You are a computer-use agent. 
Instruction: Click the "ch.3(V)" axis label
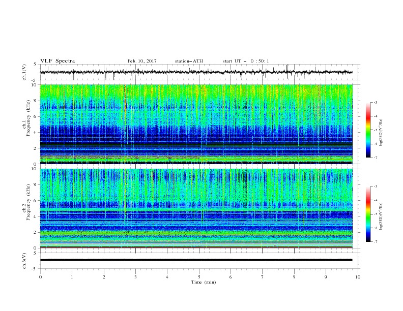24,261
